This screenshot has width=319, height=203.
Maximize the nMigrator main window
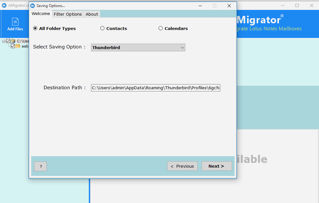click(x=297, y=5)
